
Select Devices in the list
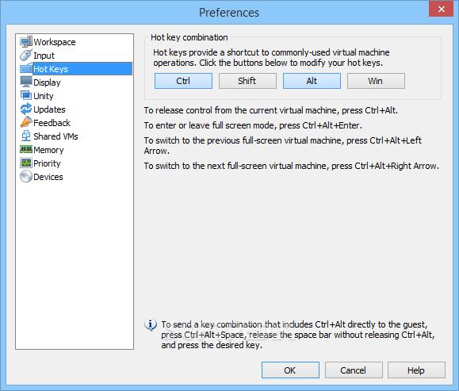click(x=48, y=177)
